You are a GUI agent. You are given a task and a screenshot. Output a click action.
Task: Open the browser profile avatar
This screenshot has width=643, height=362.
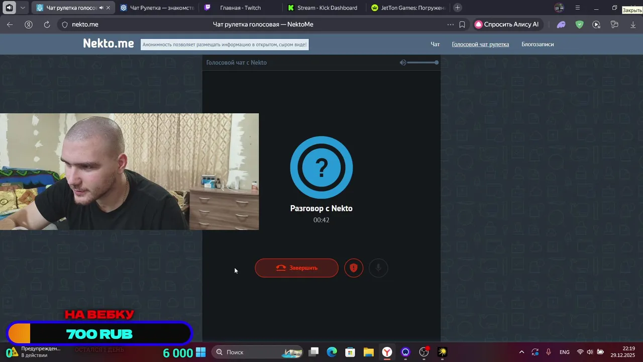pos(559,8)
